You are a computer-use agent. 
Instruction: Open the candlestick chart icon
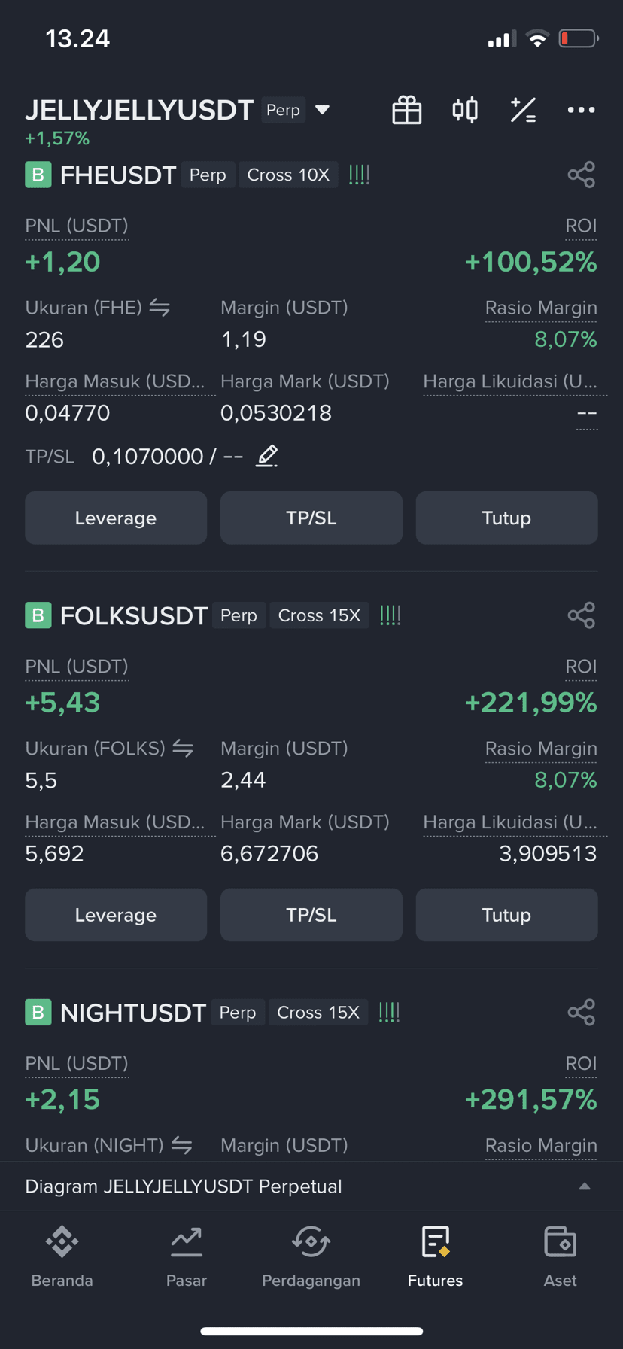point(465,110)
